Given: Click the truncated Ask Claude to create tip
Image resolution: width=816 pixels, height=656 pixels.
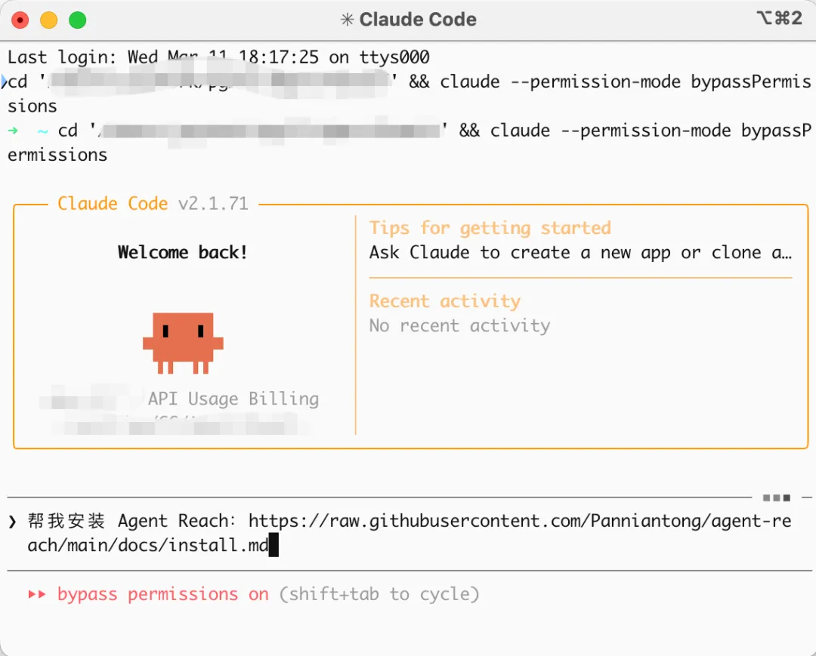Looking at the screenshot, I should click(580, 253).
